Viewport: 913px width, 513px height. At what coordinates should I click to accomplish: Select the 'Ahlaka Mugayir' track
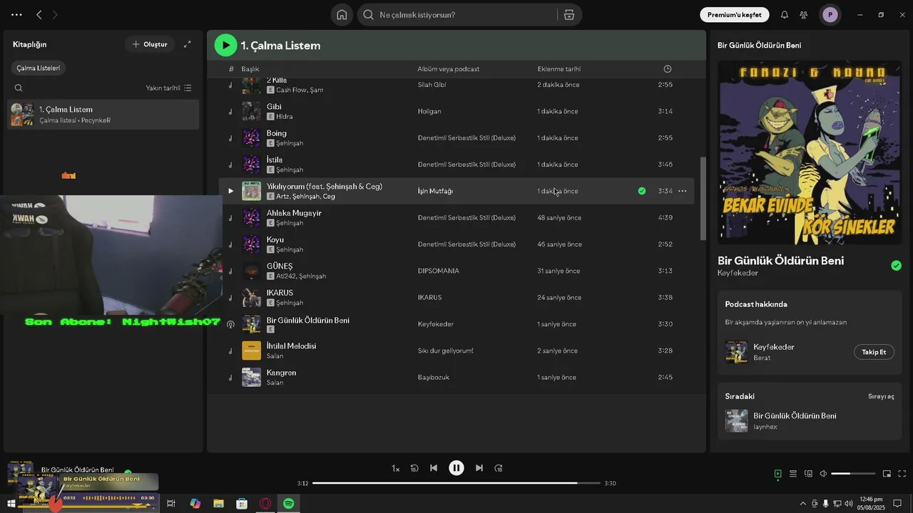tap(294, 213)
